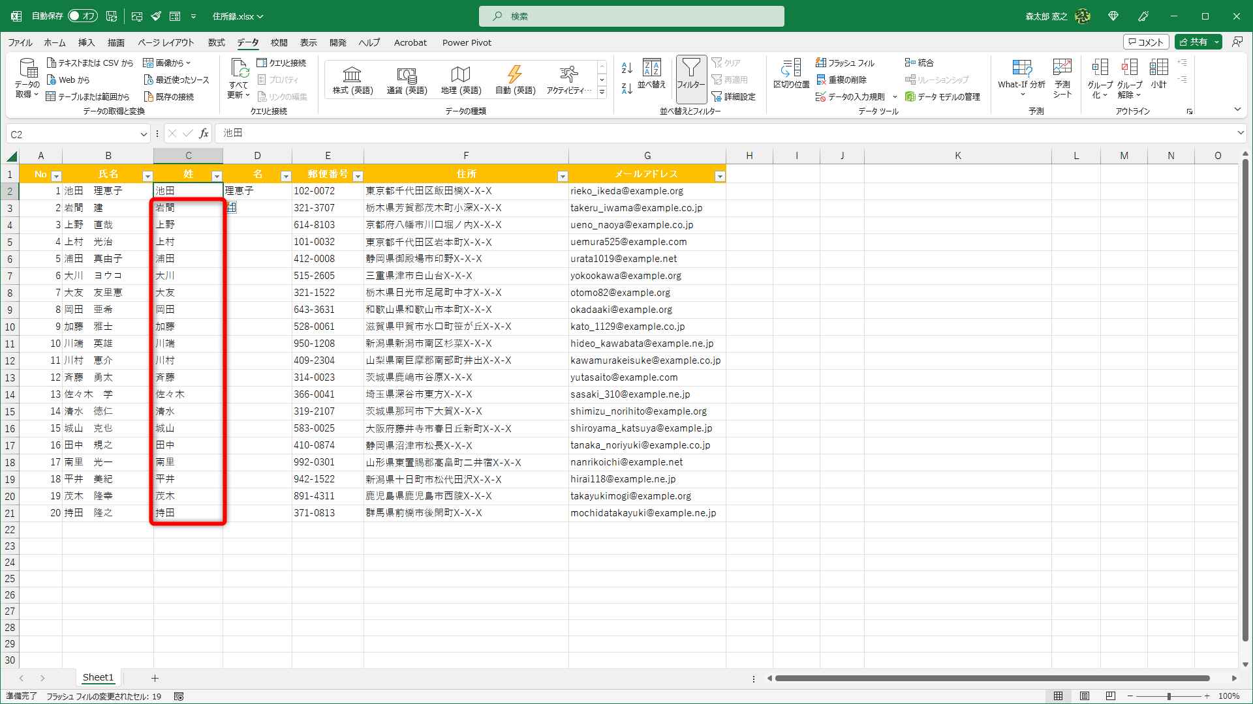
Task: Open the ファイル menu tab
Action: [20, 42]
